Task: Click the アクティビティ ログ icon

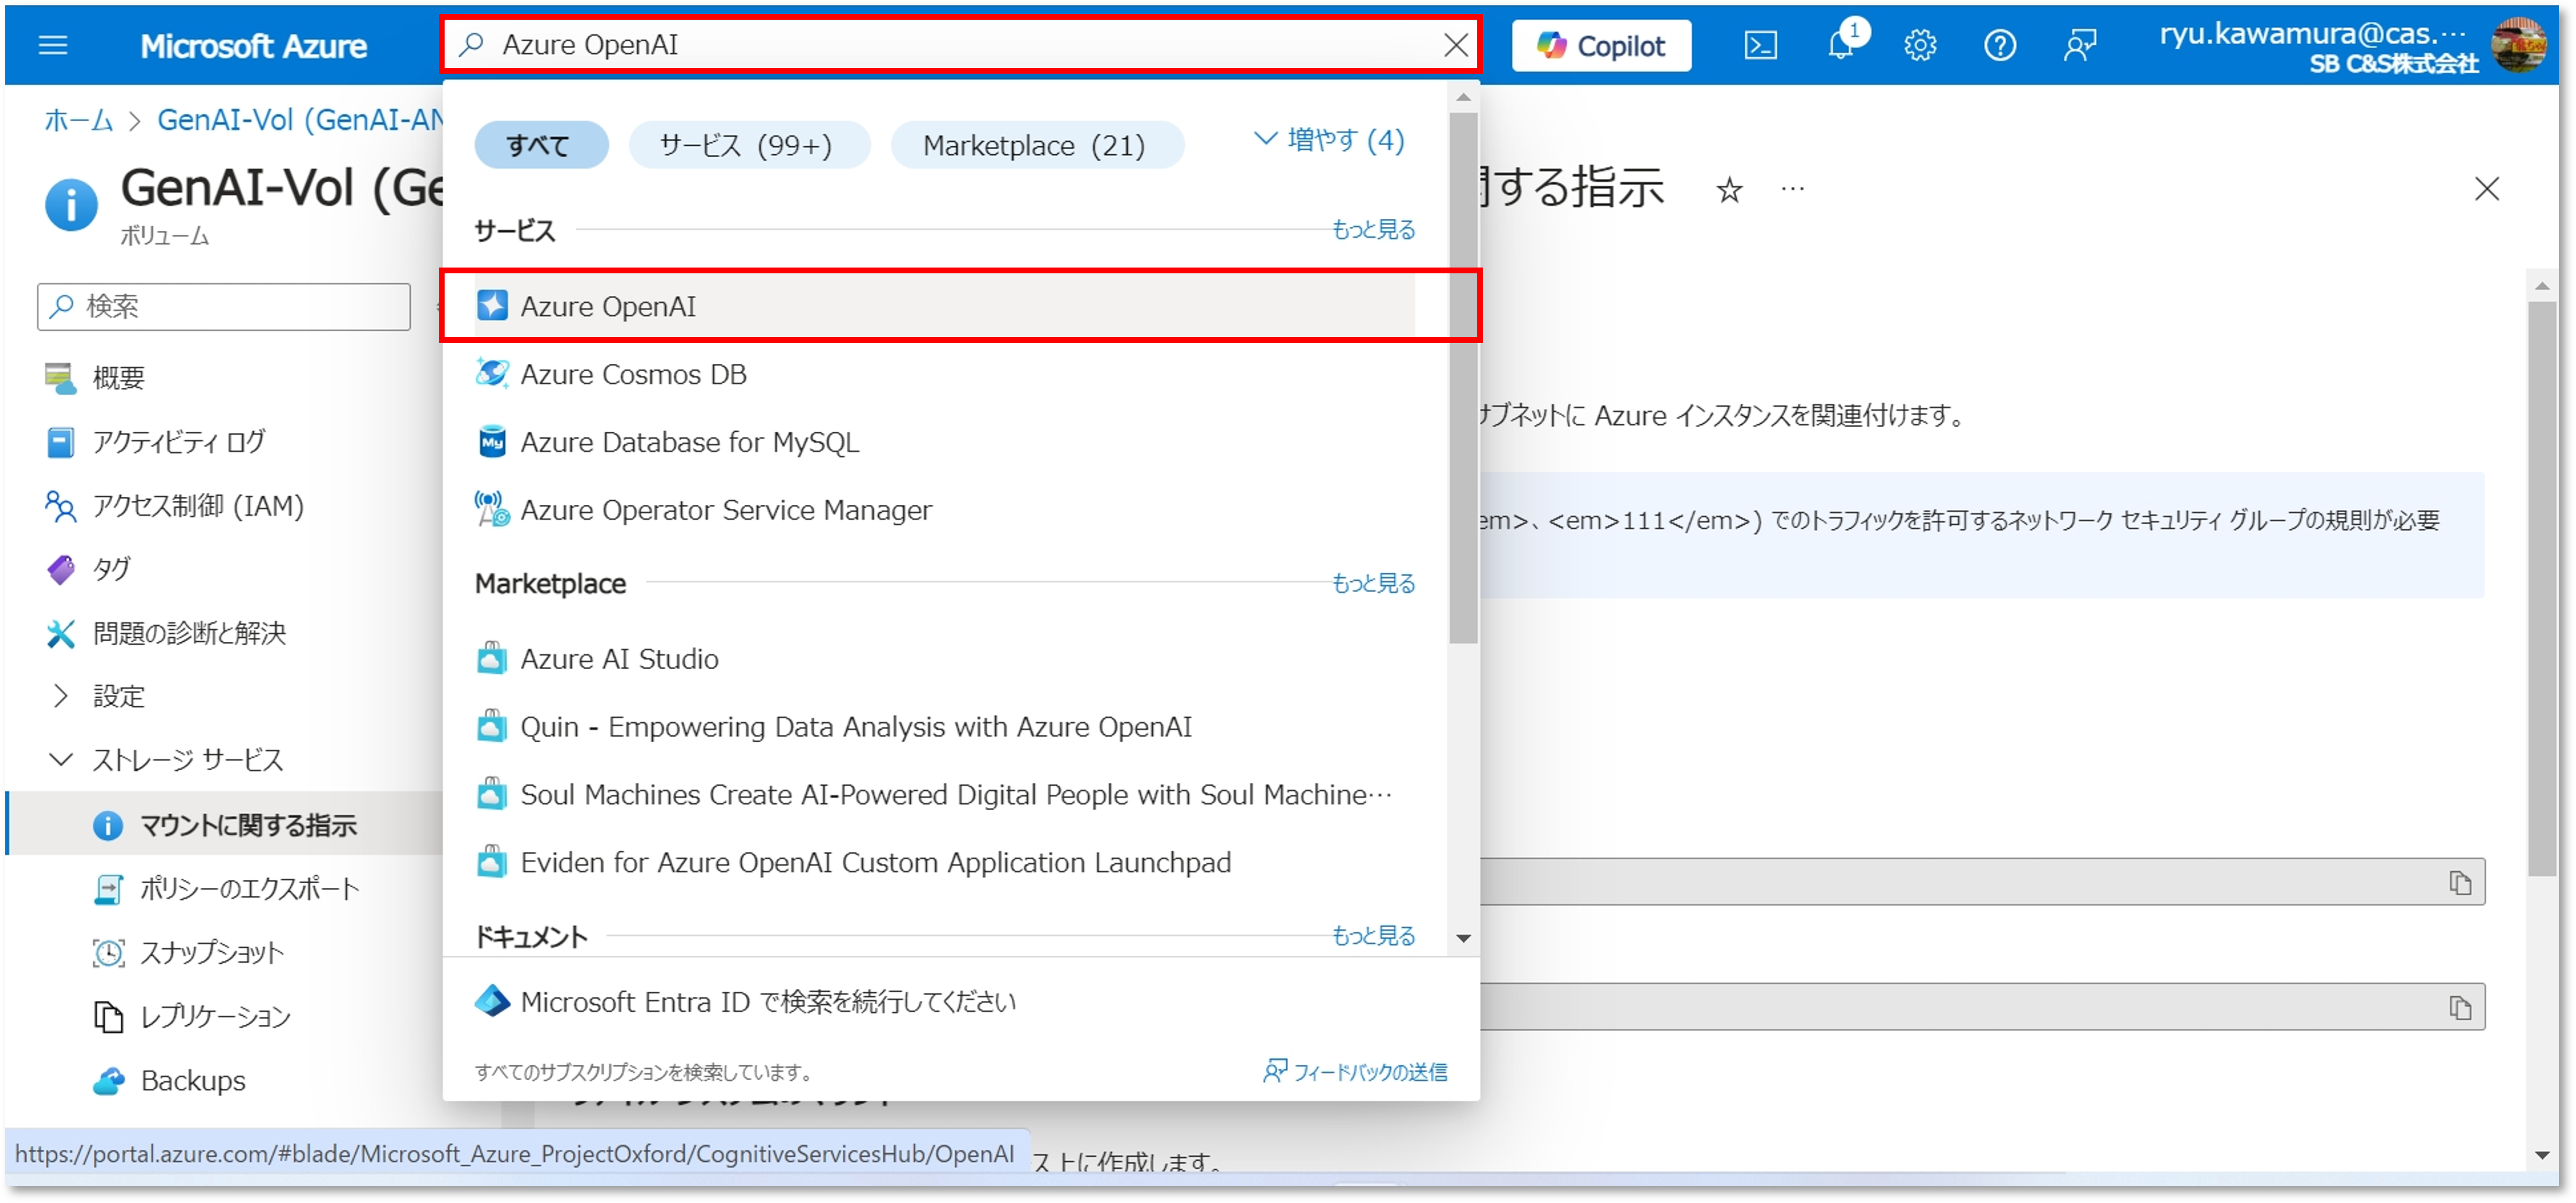Action: [x=60, y=442]
